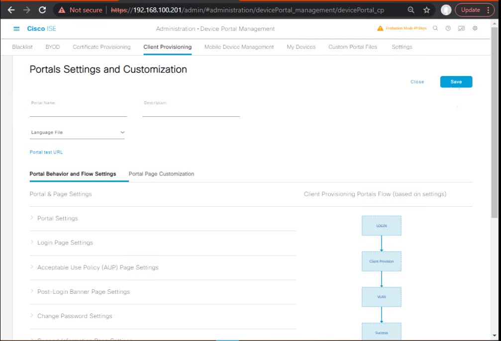The width and height of the screenshot is (501, 341).
Task: Click the Cisco ISE logo
Action: tap(41, 29)
